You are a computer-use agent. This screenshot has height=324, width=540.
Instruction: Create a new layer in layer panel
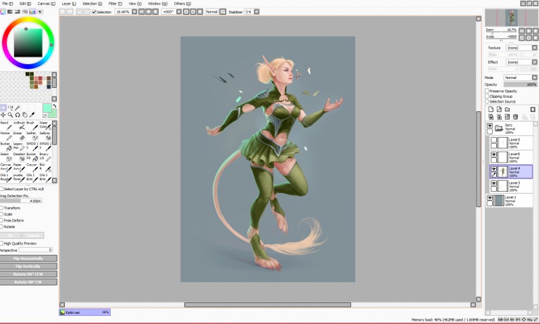(491, 109)
